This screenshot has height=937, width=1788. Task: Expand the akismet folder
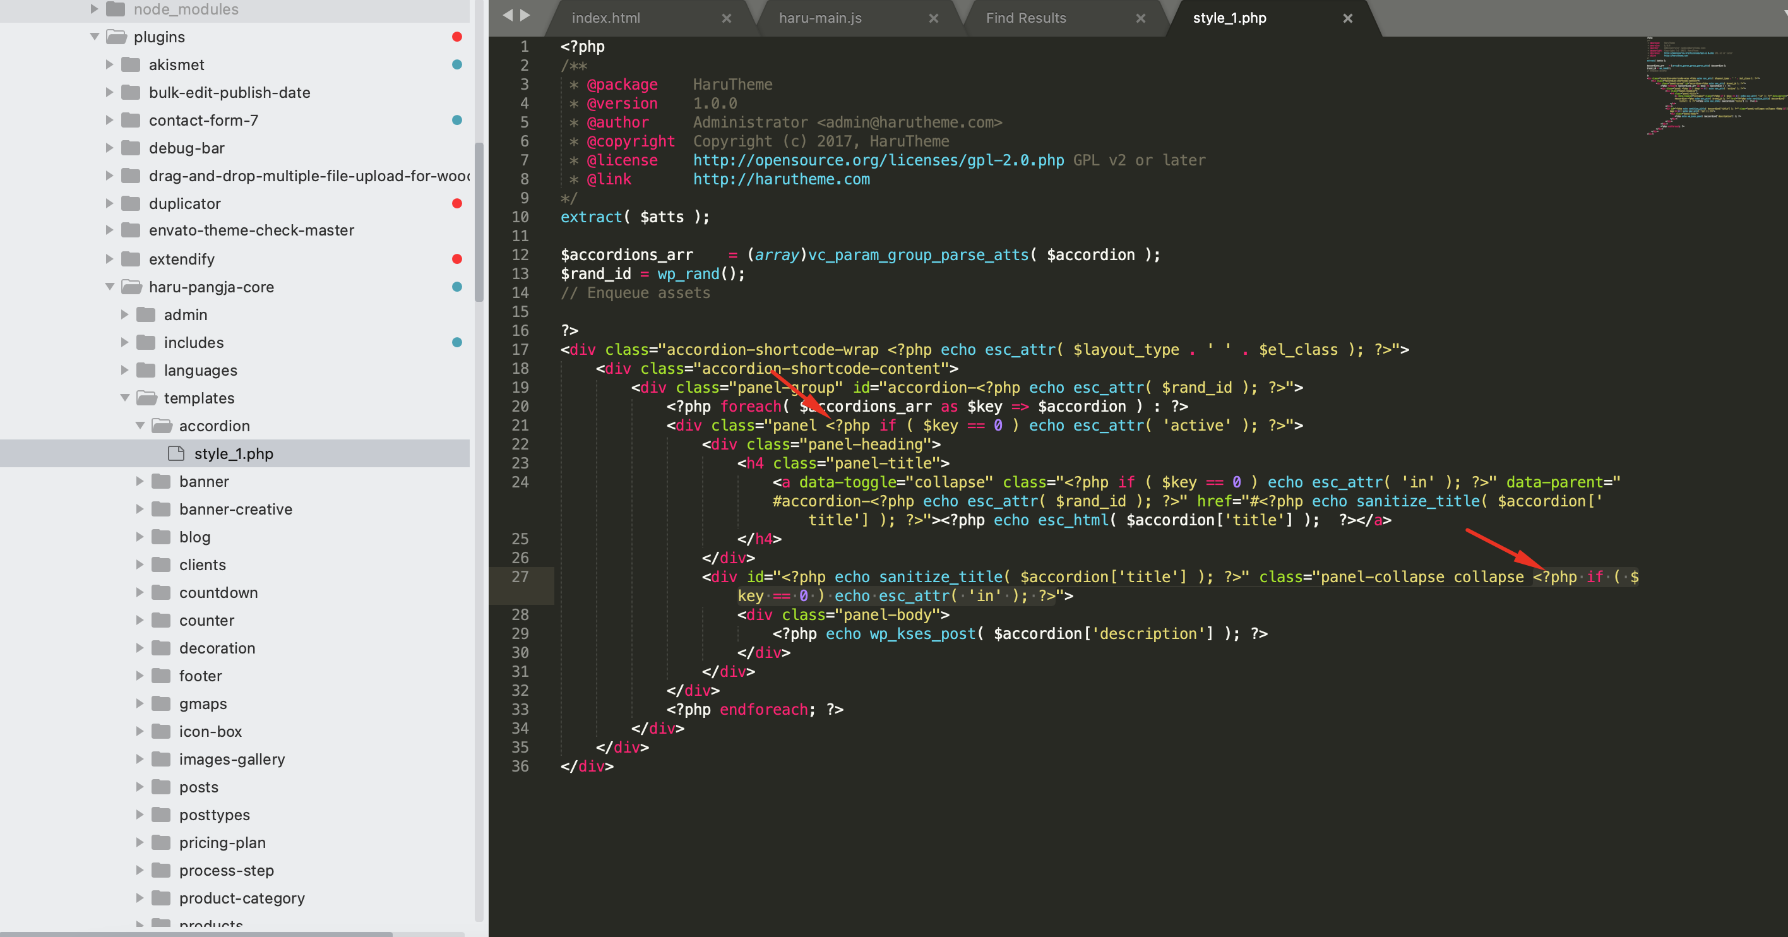click(x=110, y=64)
